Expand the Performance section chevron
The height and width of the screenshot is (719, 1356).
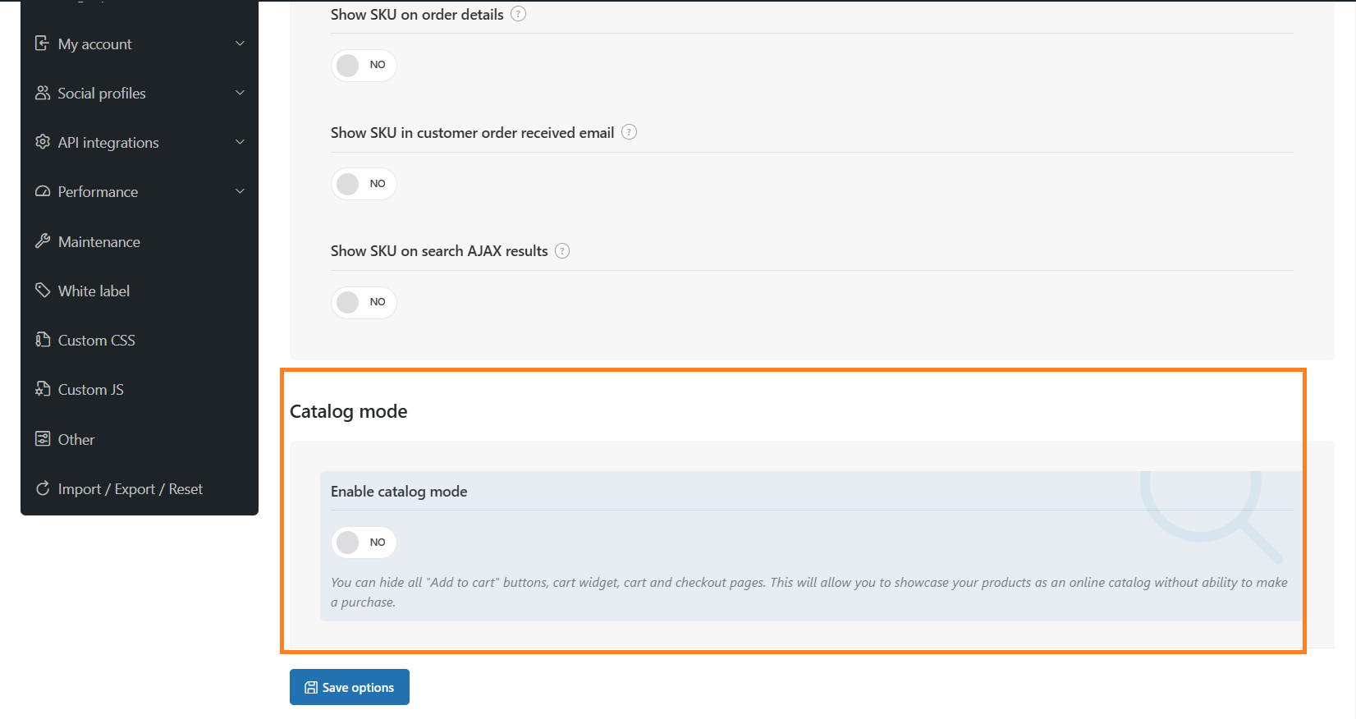pos(240,191)
